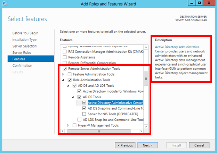Image resolution: width=217 pixels, height=153 pixels.
Task: Open the Confirmation step
Action: [22, 66]
